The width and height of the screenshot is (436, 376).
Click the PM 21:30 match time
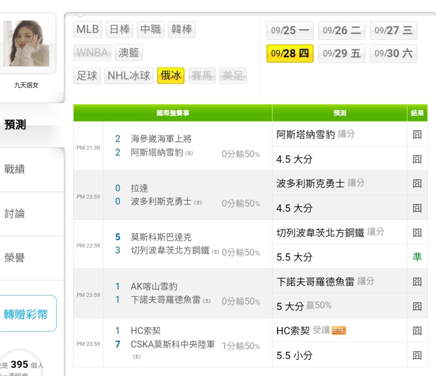coord(88,147)
